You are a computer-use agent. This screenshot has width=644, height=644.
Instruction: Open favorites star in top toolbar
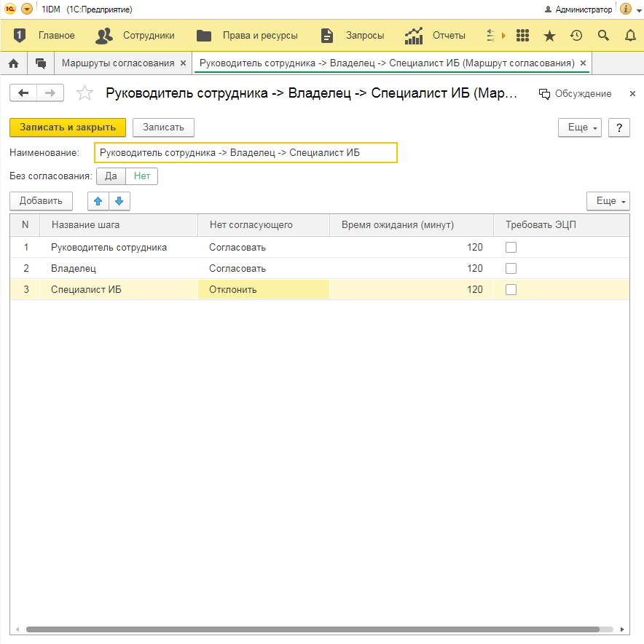tap(549, 36)
